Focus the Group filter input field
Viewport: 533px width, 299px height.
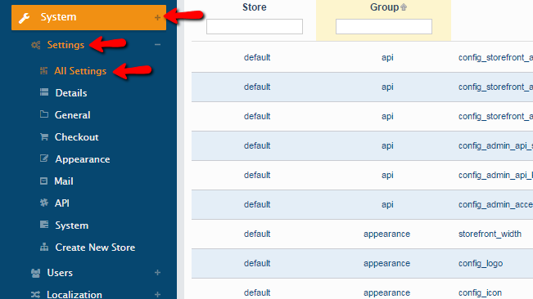(384, 26)
